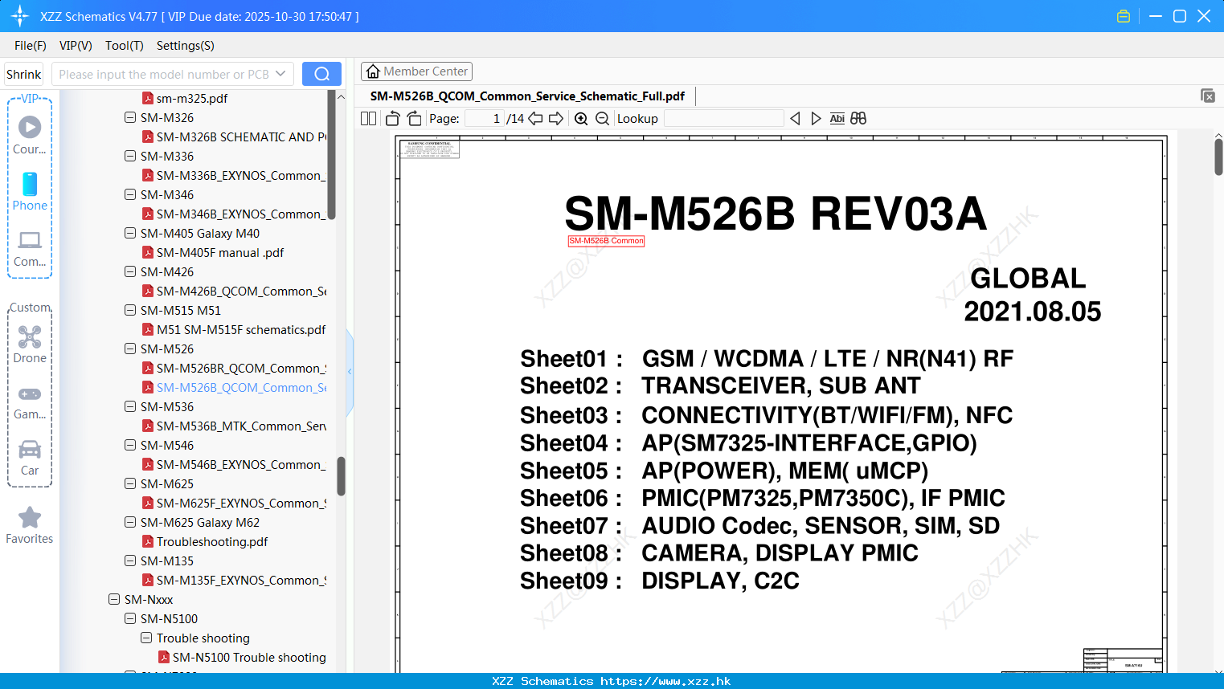Screen dimensions: 1224x689
Task: Go to previous page arrow
Action: point(535,118)
